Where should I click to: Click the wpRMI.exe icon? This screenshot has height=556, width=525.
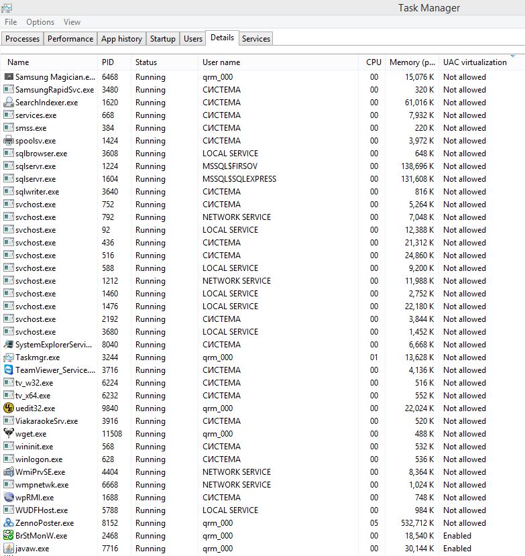[9, 497]
